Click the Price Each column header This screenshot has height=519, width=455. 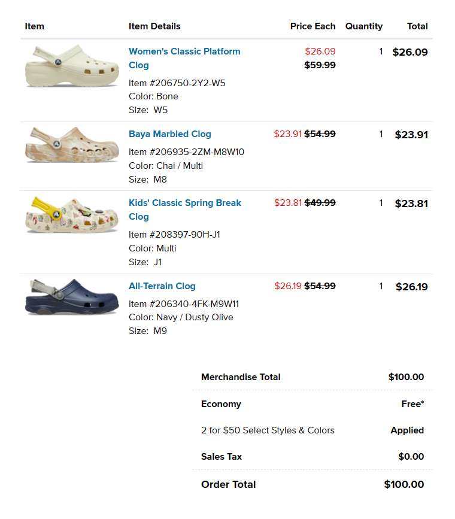(313, 26)
